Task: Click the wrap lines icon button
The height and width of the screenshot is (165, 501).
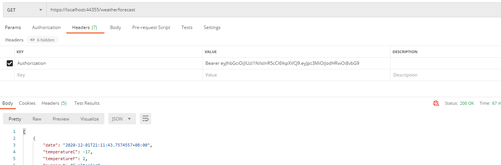Action: [x=146, y=119]
